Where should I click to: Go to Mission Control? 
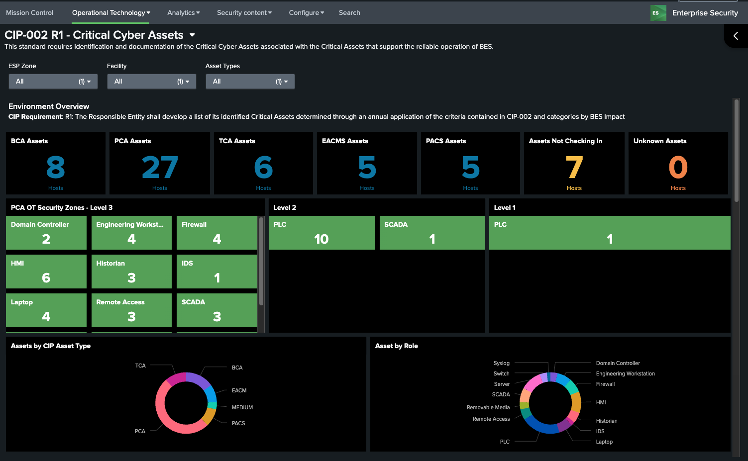[x=29, y=13]
